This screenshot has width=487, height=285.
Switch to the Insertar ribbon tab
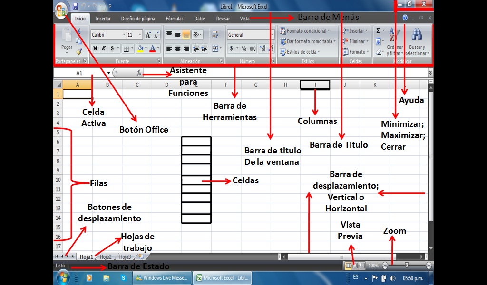[x=104, y=18]
